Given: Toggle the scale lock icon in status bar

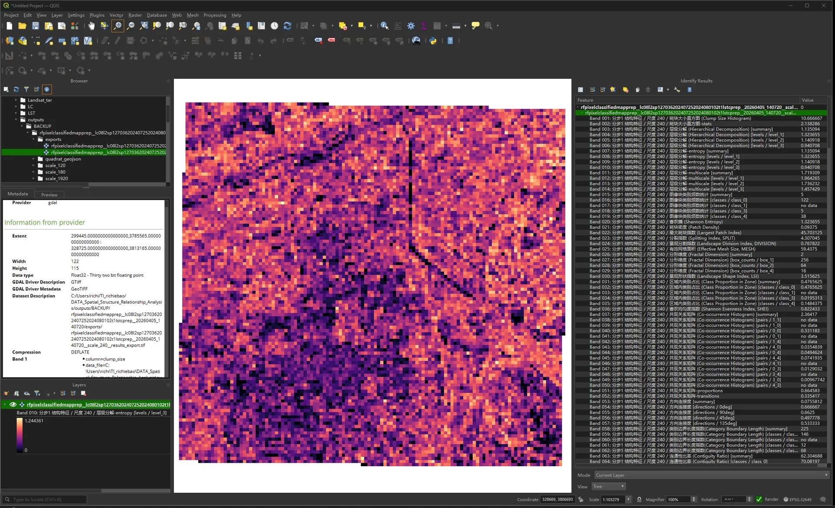Looking at the screenshot, I should (x=639, y=499).
